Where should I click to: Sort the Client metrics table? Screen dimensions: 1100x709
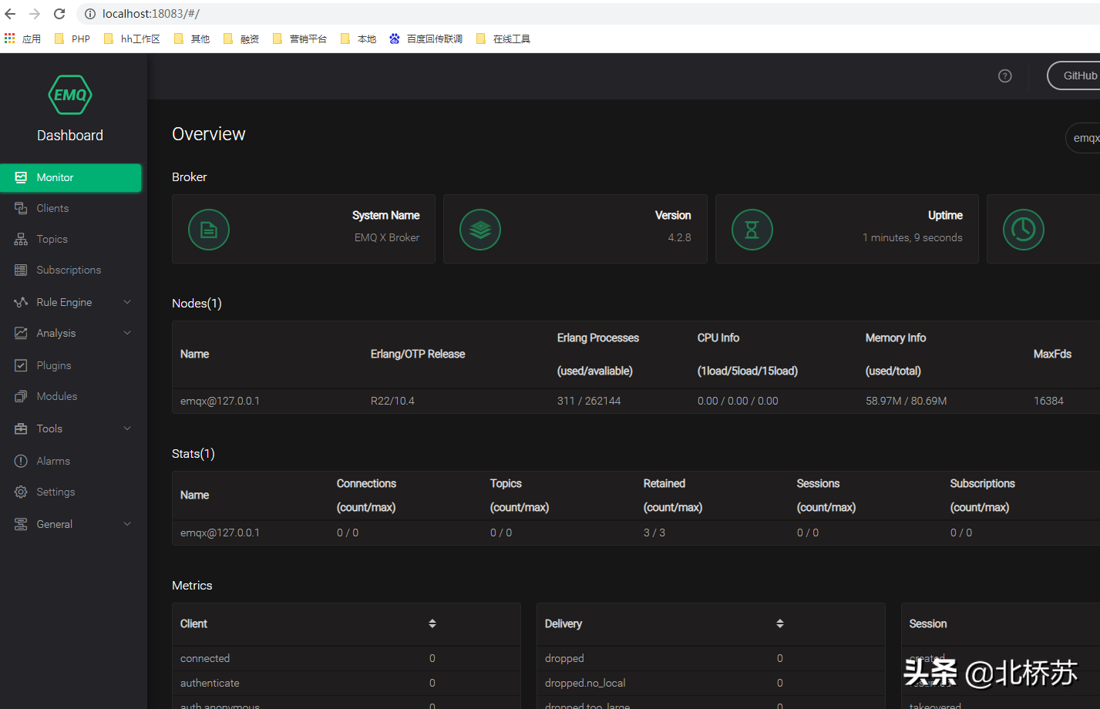(x=432, y=623)
